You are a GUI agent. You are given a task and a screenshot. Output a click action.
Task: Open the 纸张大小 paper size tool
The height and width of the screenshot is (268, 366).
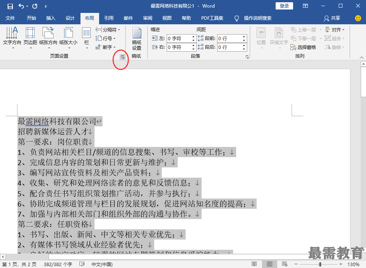68,37
